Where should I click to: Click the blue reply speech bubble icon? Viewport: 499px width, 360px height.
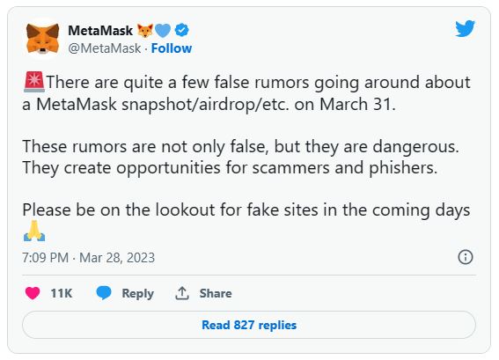[104, 293]
